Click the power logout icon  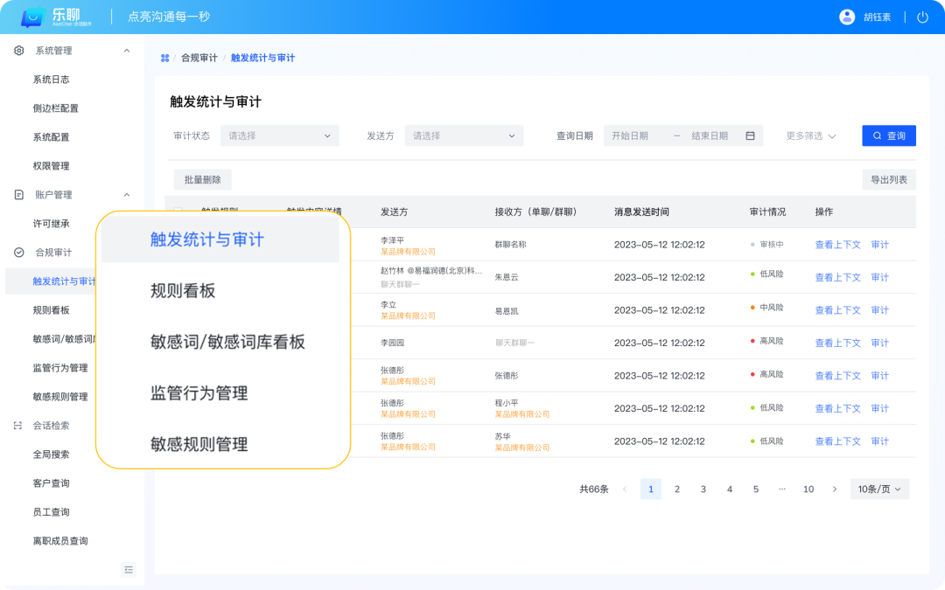pos(922,17)
